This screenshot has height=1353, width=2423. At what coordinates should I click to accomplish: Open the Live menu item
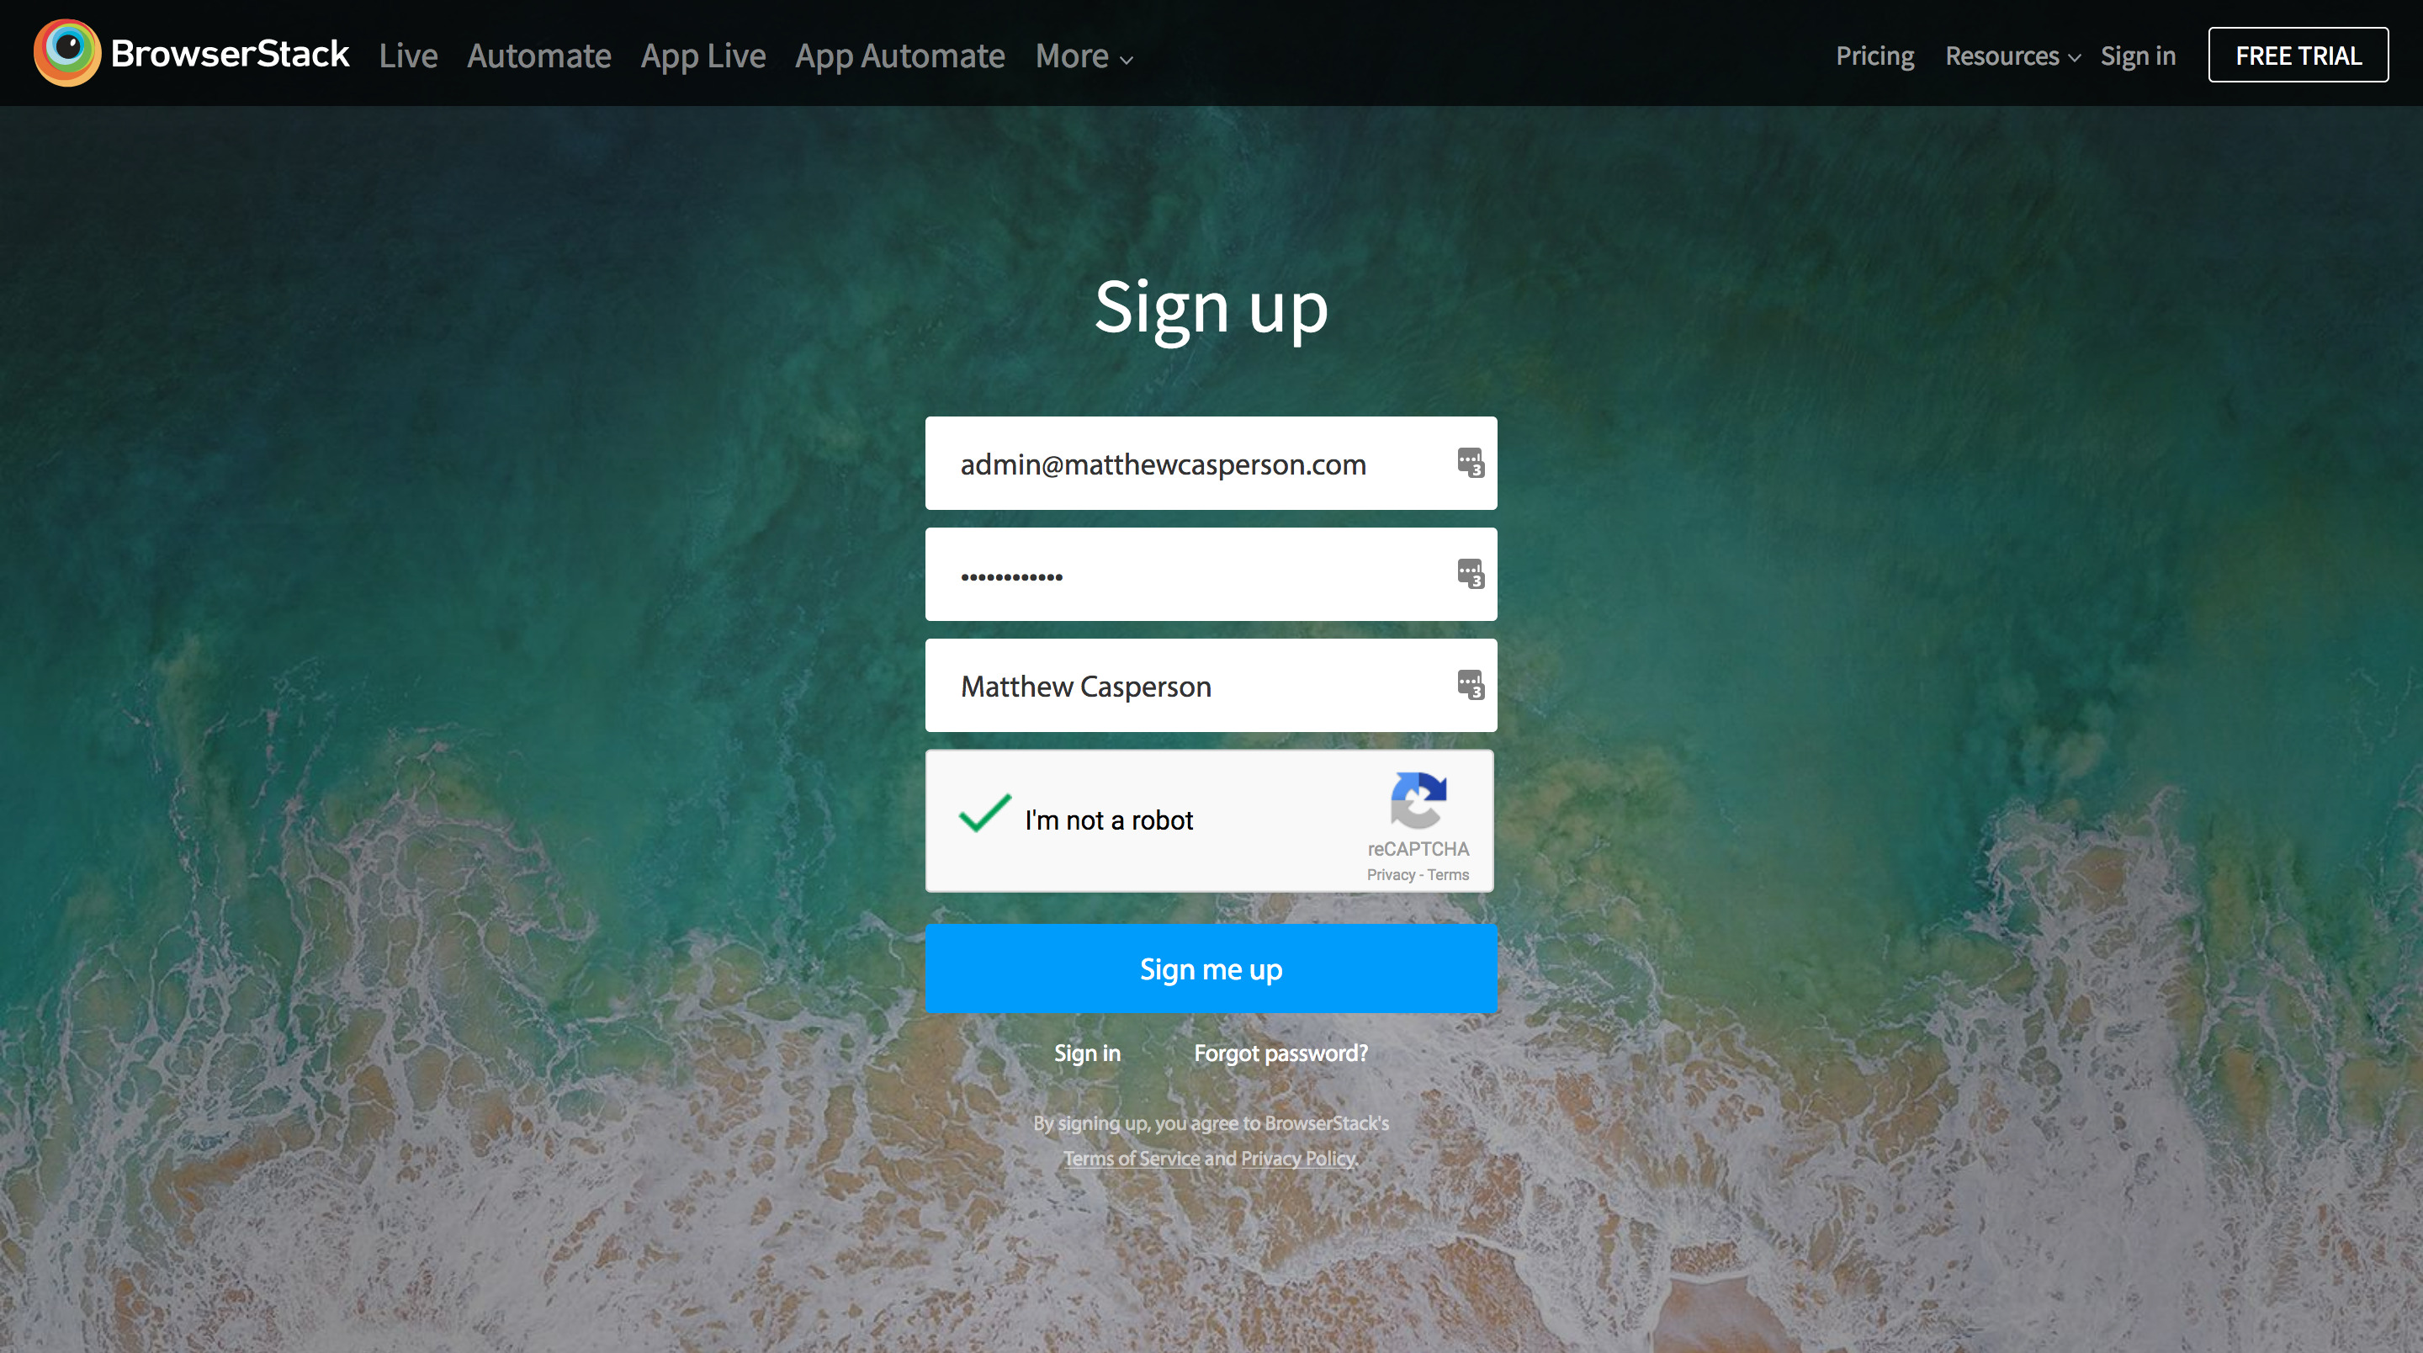[x=408, y=56]
